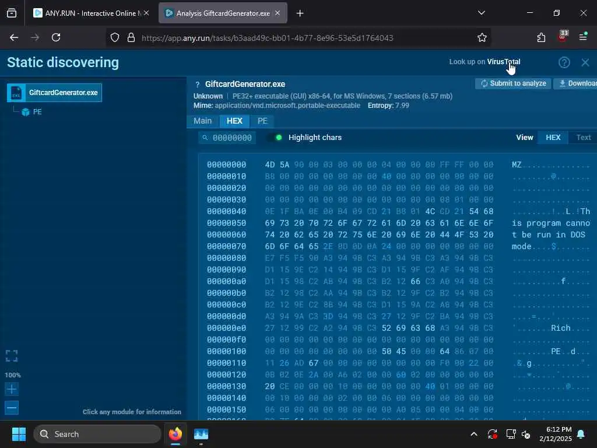Open the PE tab
Image resolution: width=597 pixels, height=448 pixels.
tap(262, 121)
